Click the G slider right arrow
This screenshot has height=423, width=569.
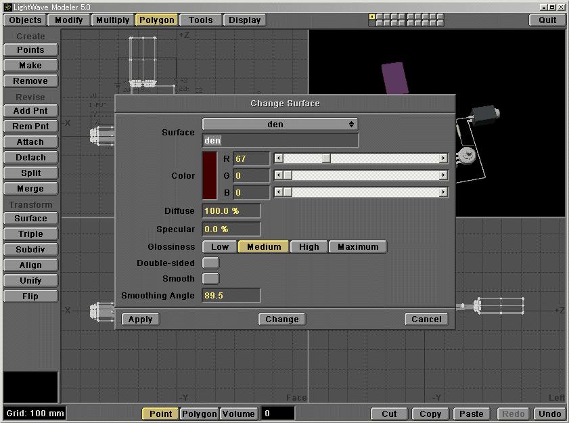coord(444,175)
